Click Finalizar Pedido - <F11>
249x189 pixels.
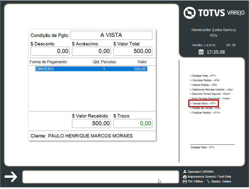(205, 113)
